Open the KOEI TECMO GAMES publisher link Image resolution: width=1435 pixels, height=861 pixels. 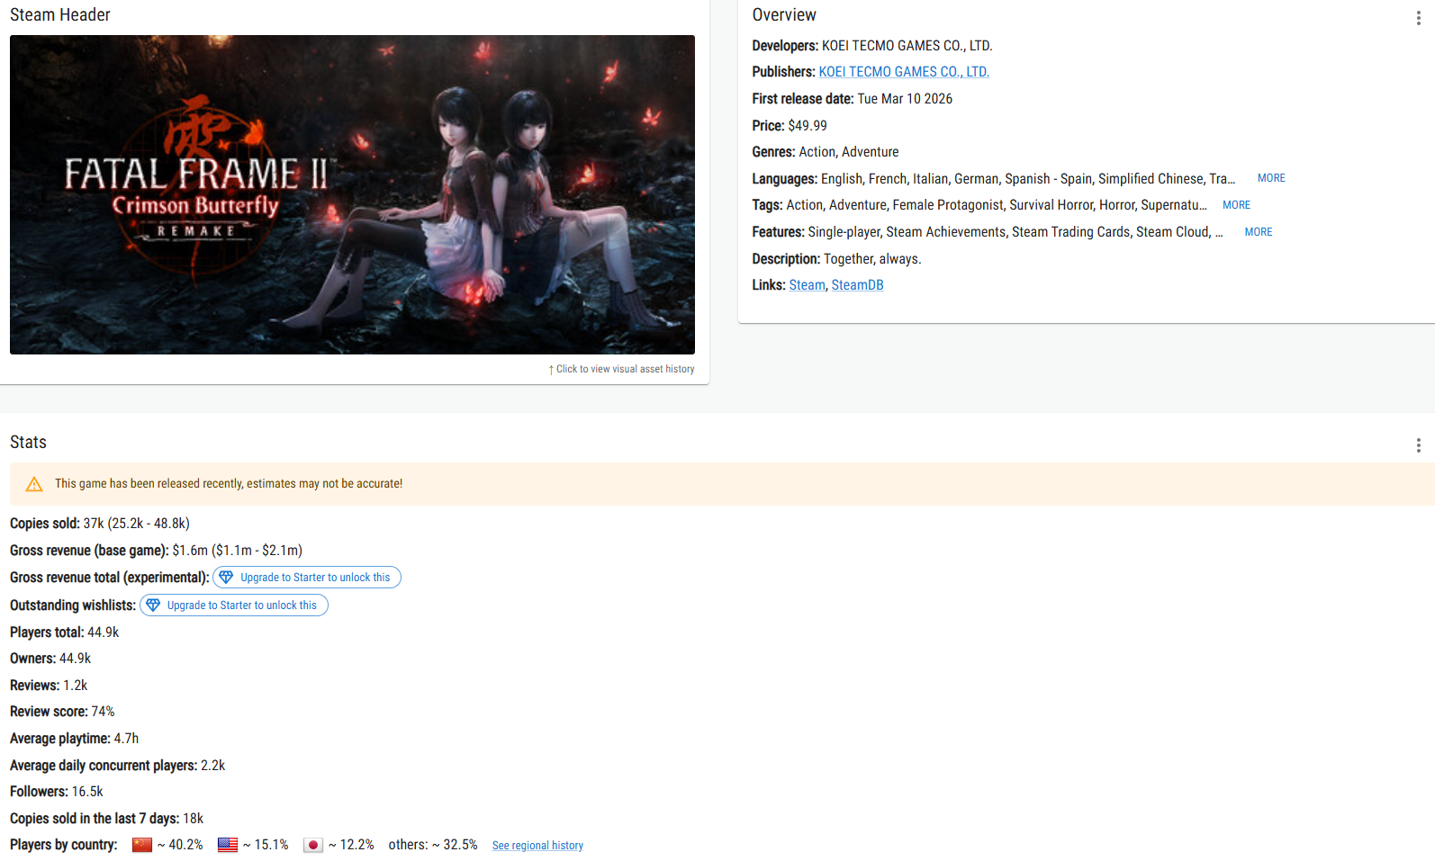904,72
